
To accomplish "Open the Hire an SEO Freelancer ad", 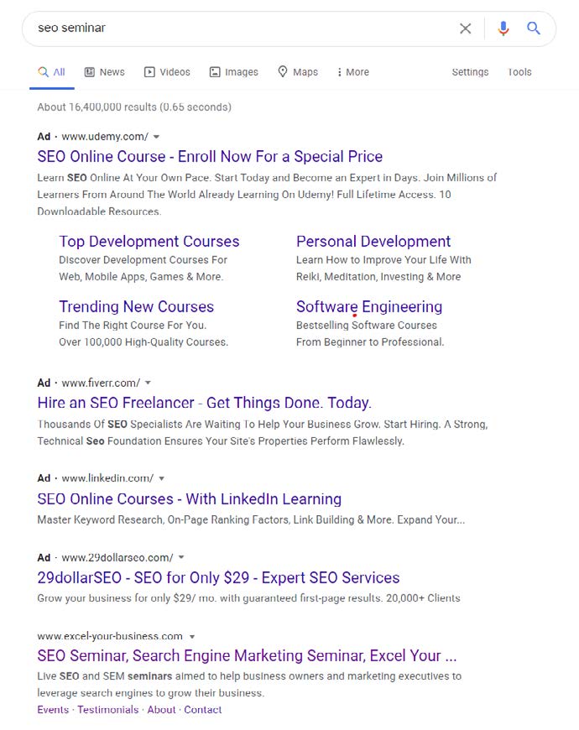I will (204, 403).
